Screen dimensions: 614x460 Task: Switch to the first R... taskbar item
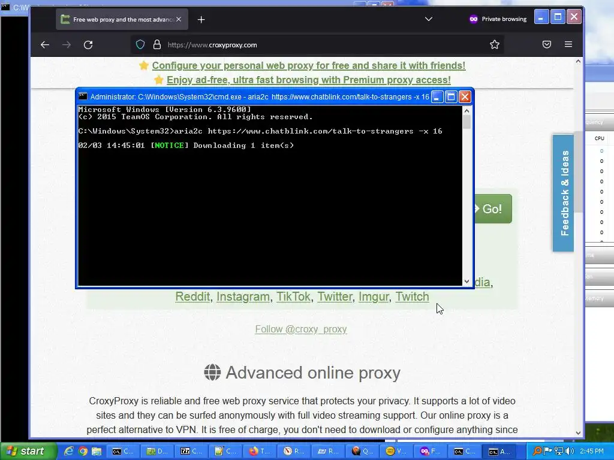[x=294, y=451]
